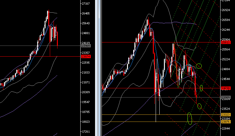Select the green ellipse near the 24884 level
The height and width of the screenshot is (136, 235).
click(199, 66)
